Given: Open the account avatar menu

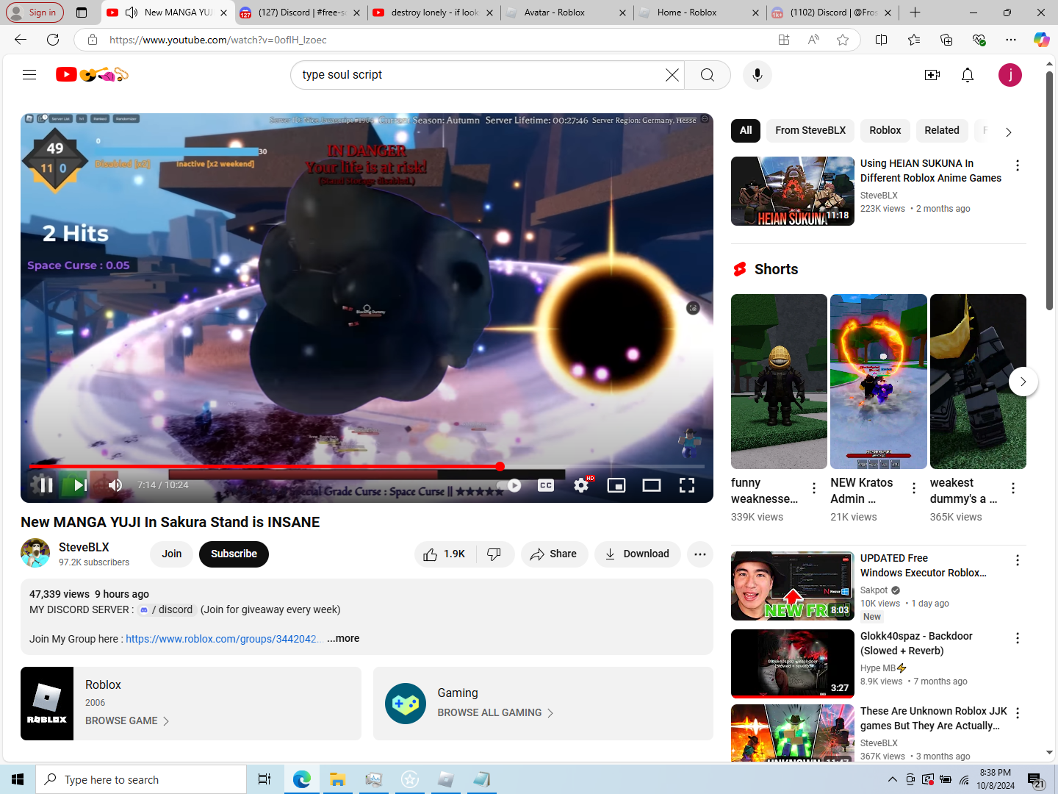Looking at the screenshot, I should pos(1010,75).
